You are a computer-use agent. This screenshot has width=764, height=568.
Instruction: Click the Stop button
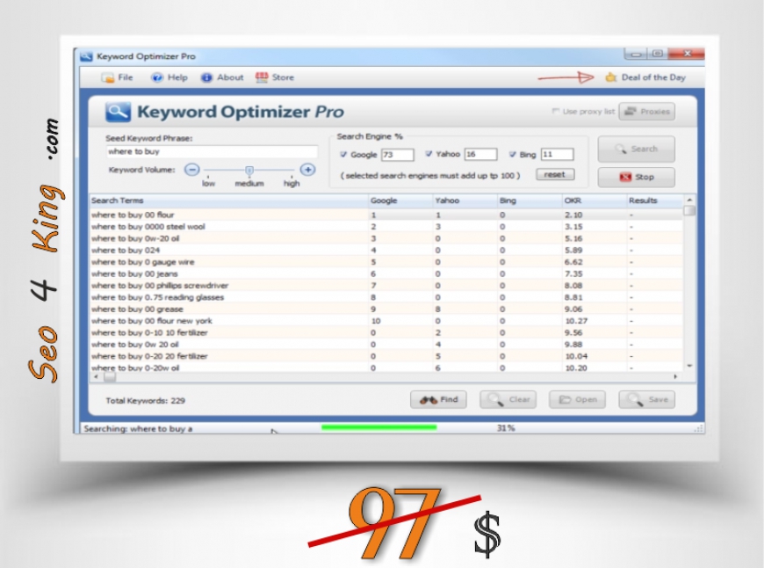[637, 177]
